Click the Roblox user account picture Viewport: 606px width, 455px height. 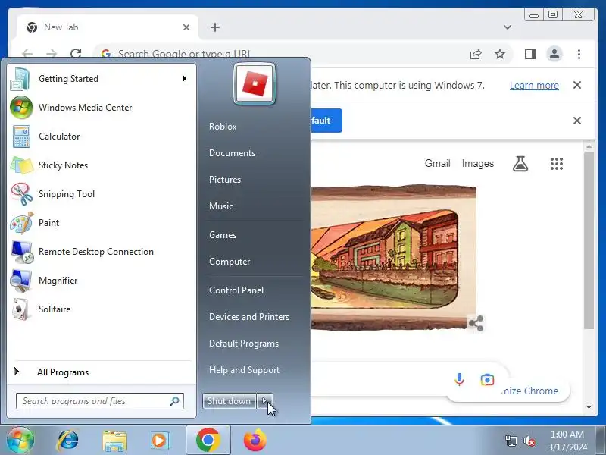pos(255,84)
